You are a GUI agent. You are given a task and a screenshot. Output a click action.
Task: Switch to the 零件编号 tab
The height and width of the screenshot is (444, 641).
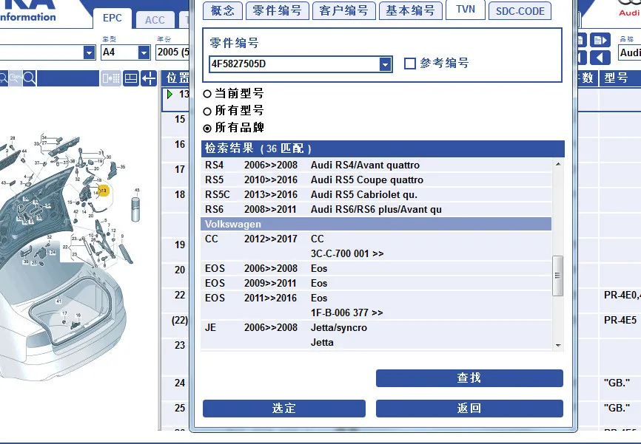[x=277, y=10]
